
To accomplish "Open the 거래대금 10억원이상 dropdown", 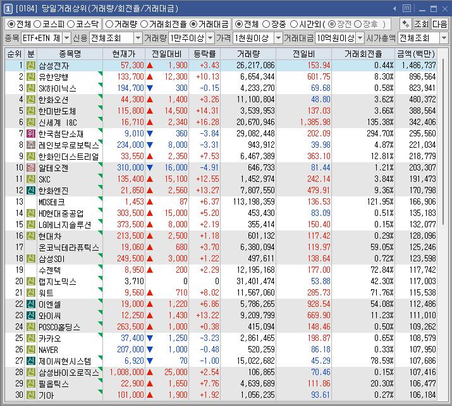I will [x=360, y=38].
